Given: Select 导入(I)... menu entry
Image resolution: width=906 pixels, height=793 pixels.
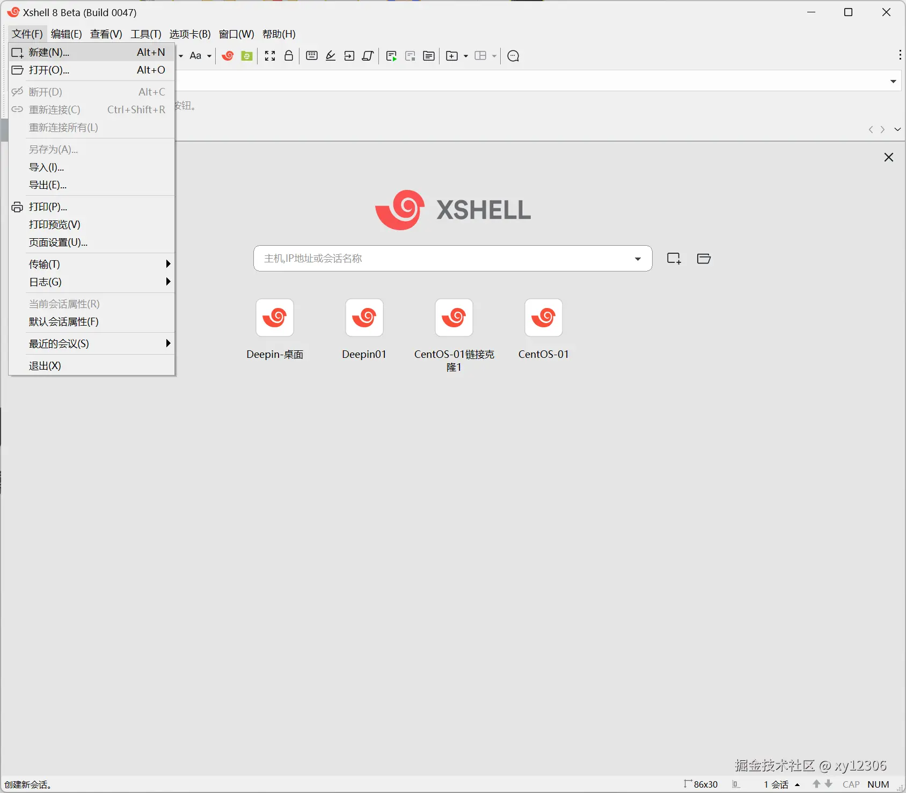Looking at the screenshot, I should coord(92,167).
